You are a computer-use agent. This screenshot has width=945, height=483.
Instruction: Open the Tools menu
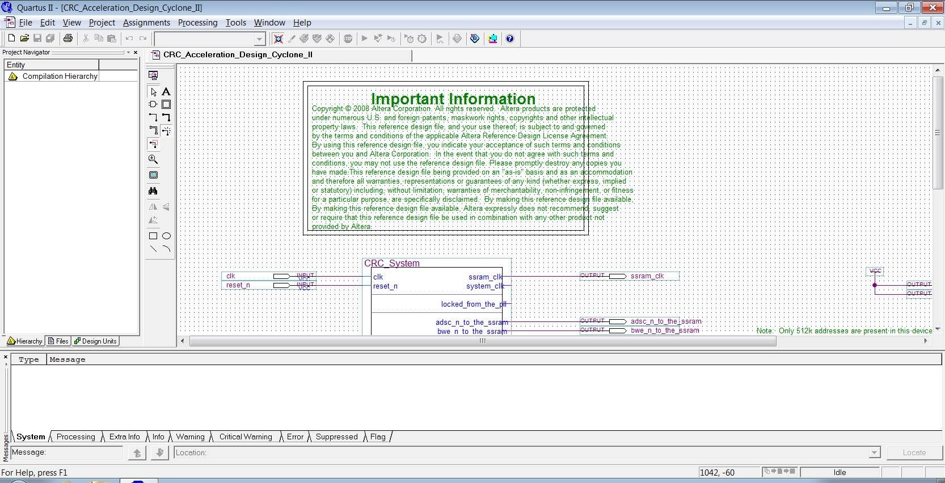(236, 23)
